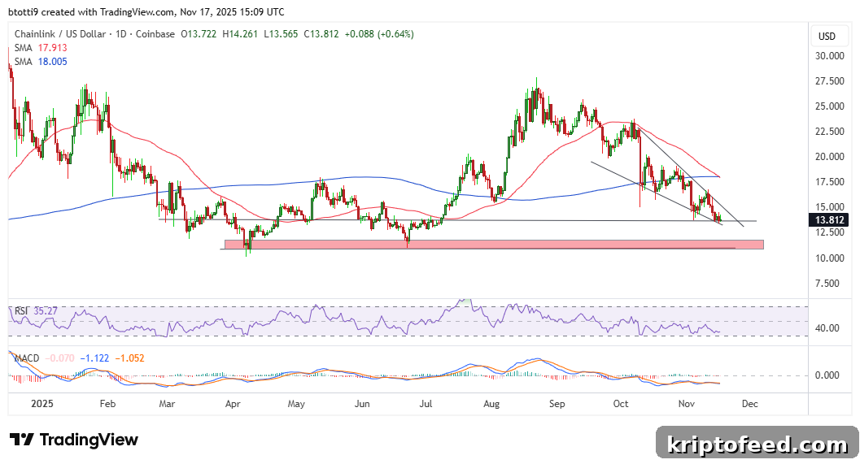This screenshot has width=860, height=464.
Task: Click the 2025 label on time axis
Action: coord(42,404)
